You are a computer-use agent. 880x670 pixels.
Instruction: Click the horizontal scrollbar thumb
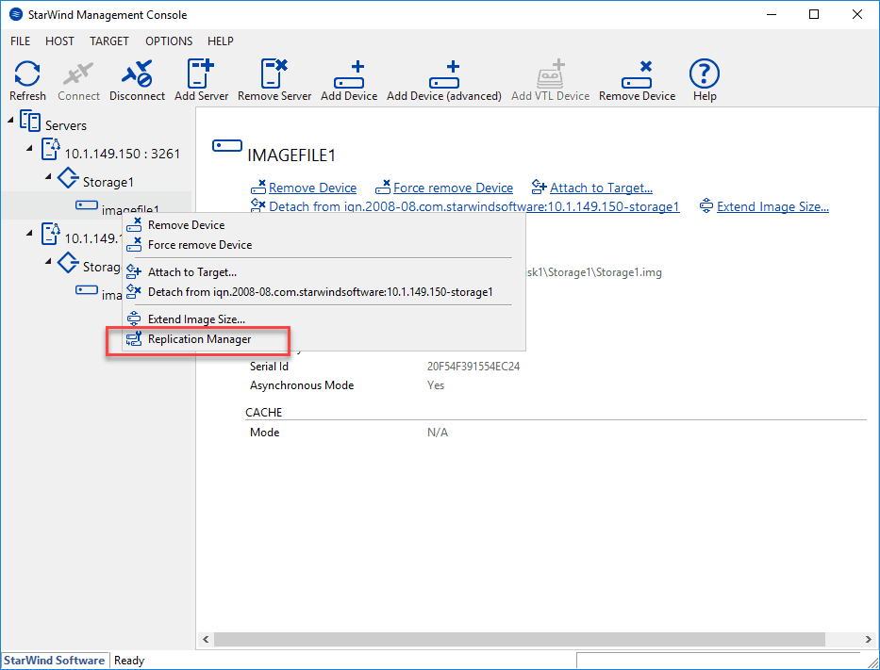pos(520,639)
